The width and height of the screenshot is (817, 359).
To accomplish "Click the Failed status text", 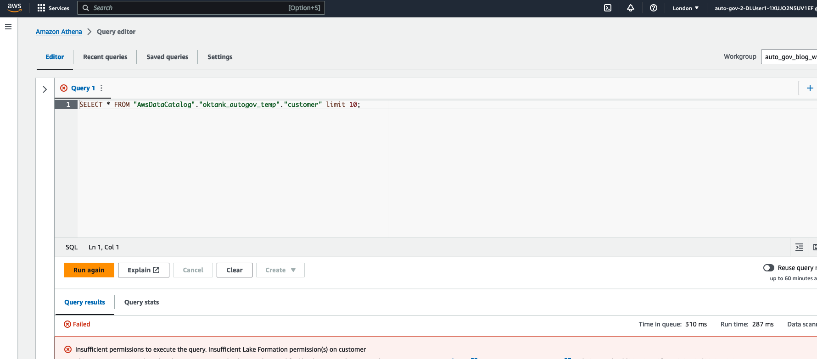I will (x=81, y=324).
